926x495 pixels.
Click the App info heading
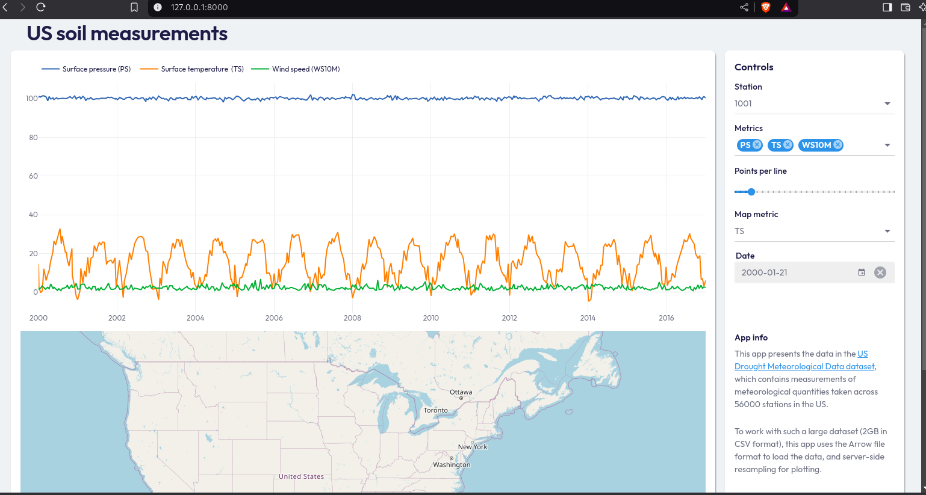[x=751, y=338]
